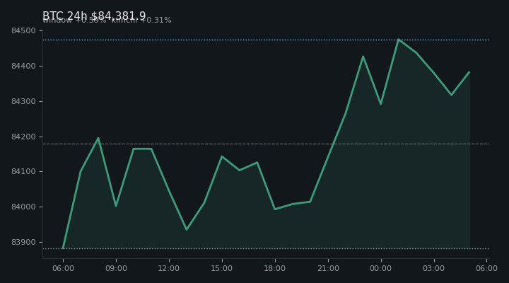Click the 03:00 time axis label
Image resolution: width=509 pixels, height=283 pixels.
(433, 268)
